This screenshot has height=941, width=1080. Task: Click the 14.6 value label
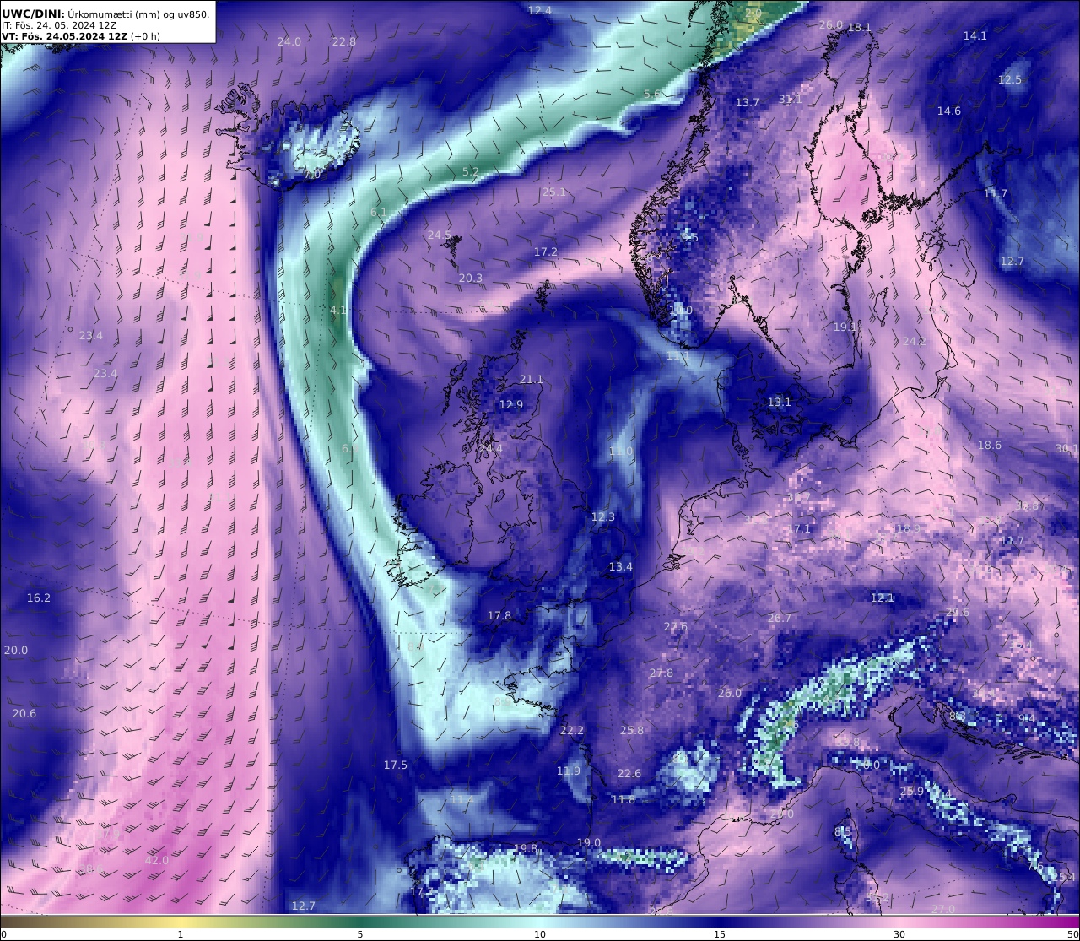click(949, 111)
